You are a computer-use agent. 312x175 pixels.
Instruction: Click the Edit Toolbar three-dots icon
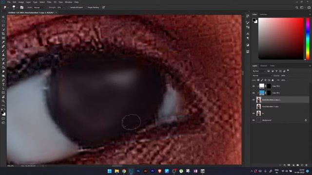click(x=3, y=105)
